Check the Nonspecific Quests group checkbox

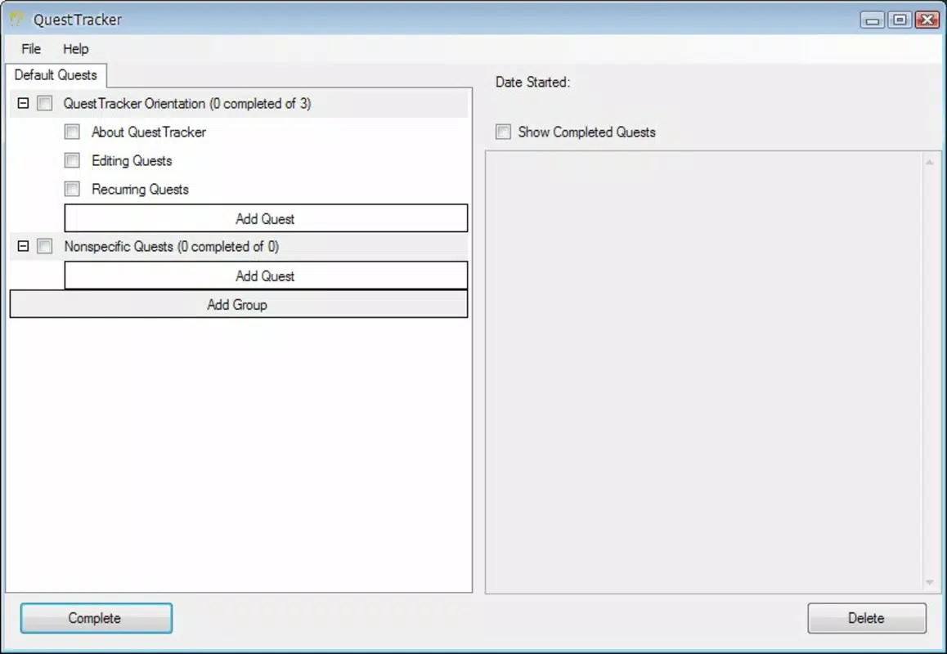click(45, 246)
